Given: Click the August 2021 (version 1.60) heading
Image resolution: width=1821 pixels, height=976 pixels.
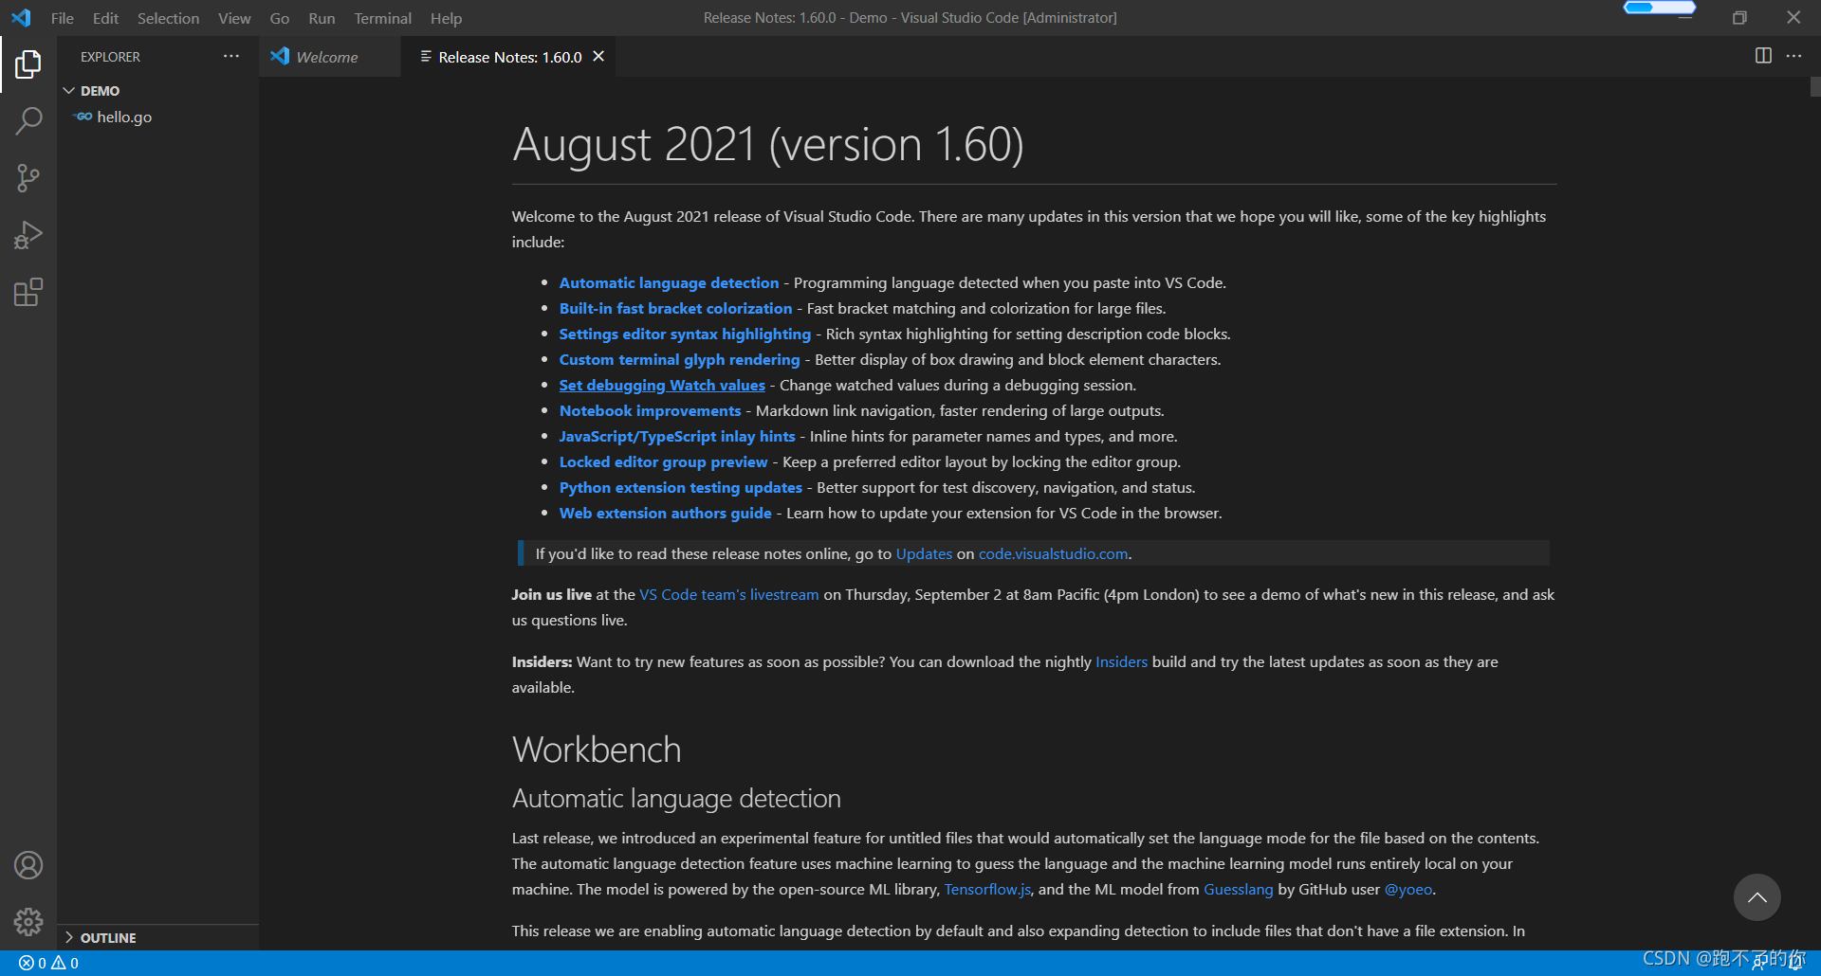Looking at the screenshot, I should [767, 144].
